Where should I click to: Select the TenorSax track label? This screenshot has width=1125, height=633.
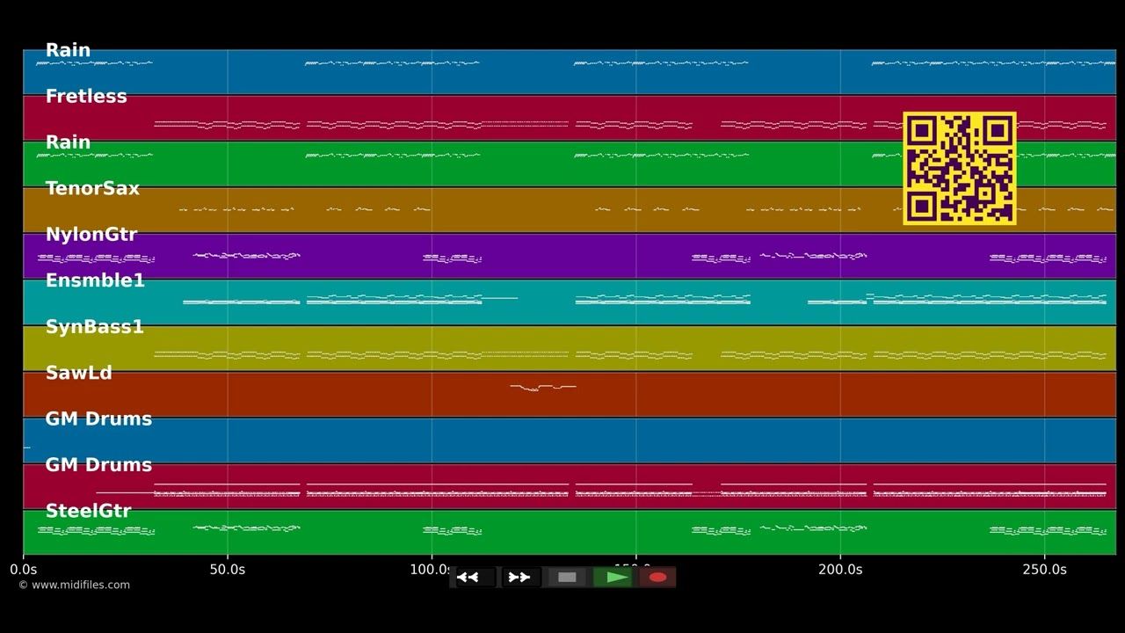92,188
